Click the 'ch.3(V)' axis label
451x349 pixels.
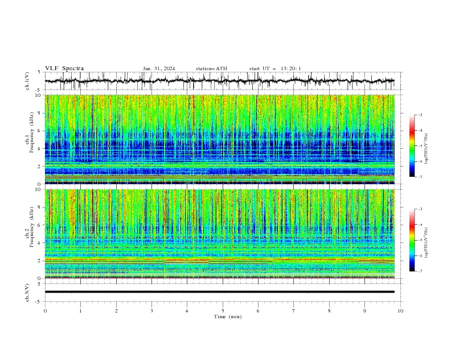click(x=27, y=293)
